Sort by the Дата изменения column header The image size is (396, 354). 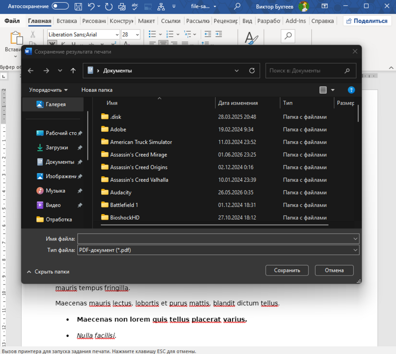pos(238,103)
